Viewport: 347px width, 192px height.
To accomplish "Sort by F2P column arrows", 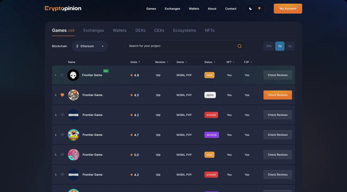I will tap(251, 62).
